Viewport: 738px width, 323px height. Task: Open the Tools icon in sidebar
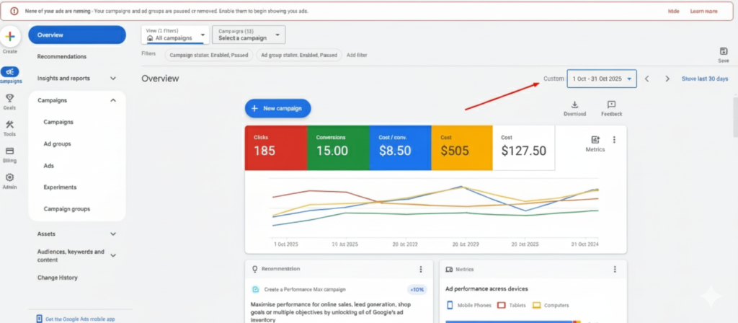pos(10,125)
